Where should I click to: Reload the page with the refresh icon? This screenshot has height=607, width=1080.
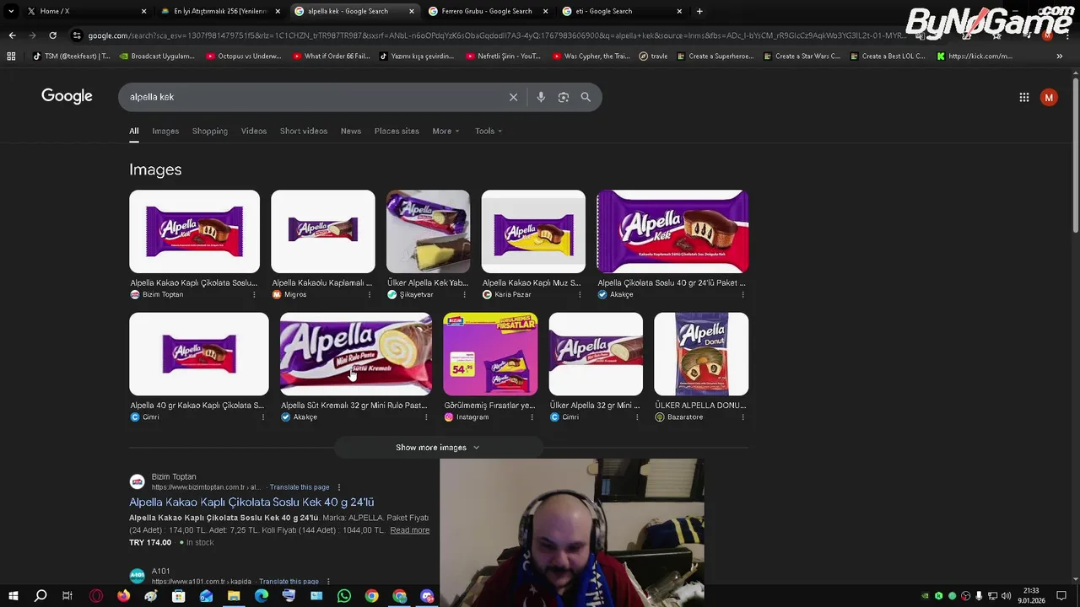tap(52, 35)
